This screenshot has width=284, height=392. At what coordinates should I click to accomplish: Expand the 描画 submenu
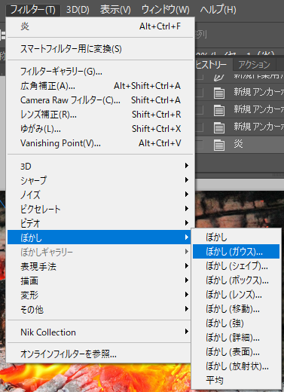(x=100, y=280)
